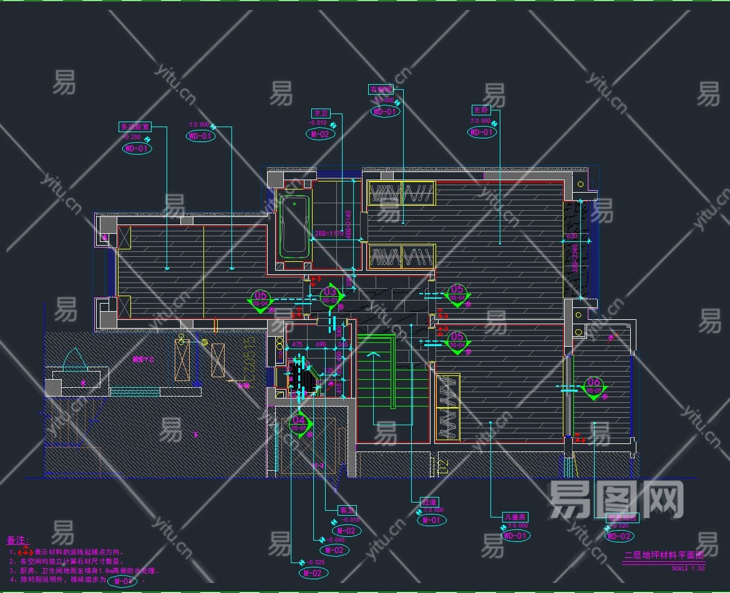This screenshot has width=730, height=593.
Task: Select the yellow wardrobe in children's room
Action: click(x=448, y=407)
